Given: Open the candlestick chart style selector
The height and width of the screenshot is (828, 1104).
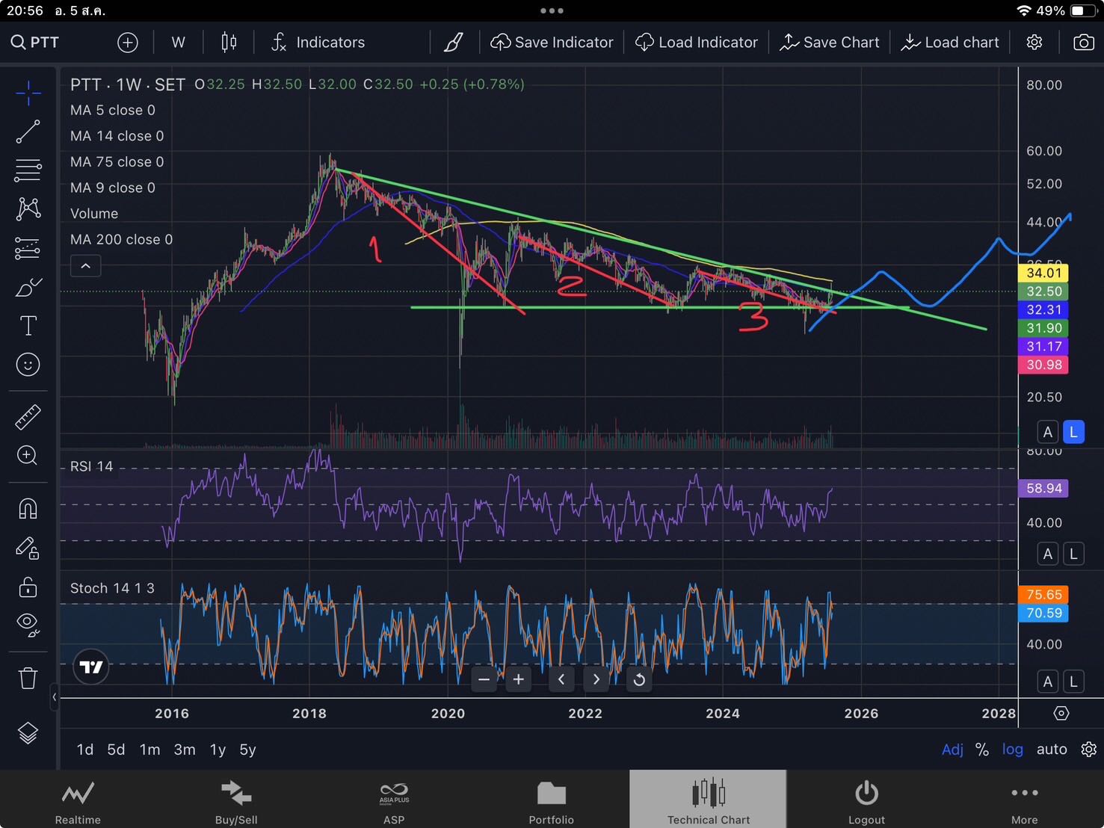Looking at the screenshot, I should 229,43.
